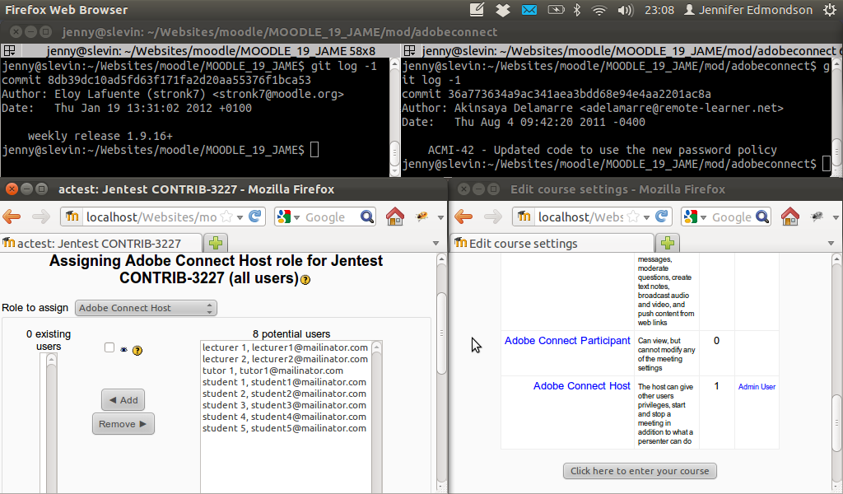Image resolution: width=843 pixels, height=494 pixels.
Task: List all tabs in actest window
Action: (436, 244)
